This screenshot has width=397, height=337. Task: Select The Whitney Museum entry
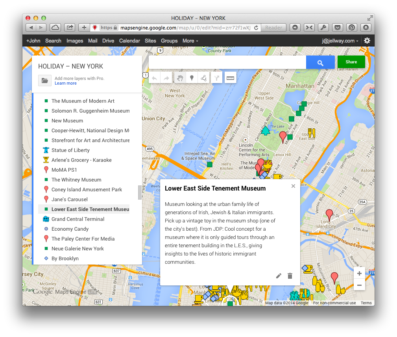click(x=76, y=180)
